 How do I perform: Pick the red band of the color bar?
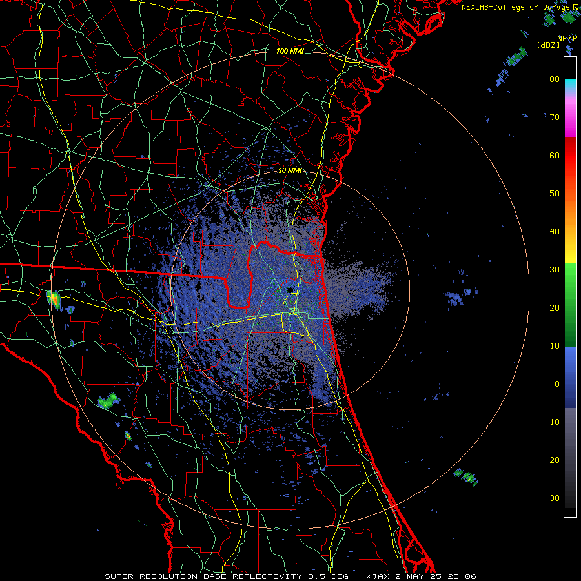570,152
